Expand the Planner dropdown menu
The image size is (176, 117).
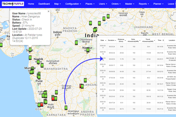pos(158,4)
